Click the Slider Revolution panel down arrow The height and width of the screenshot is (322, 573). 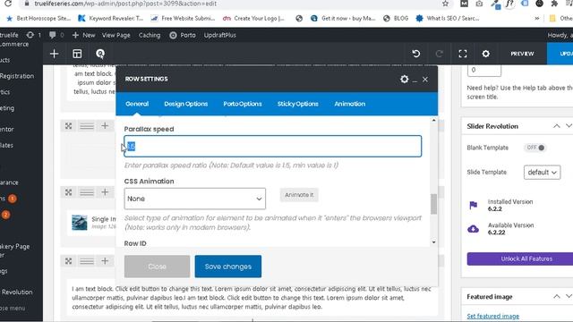(x=569, y=126)
